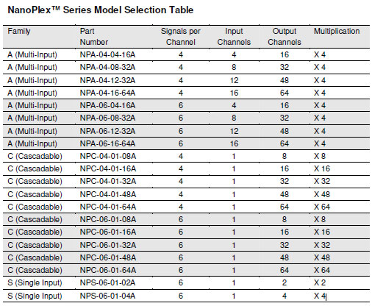Select part number NPA-04-16-64A

tap(107, 93)
